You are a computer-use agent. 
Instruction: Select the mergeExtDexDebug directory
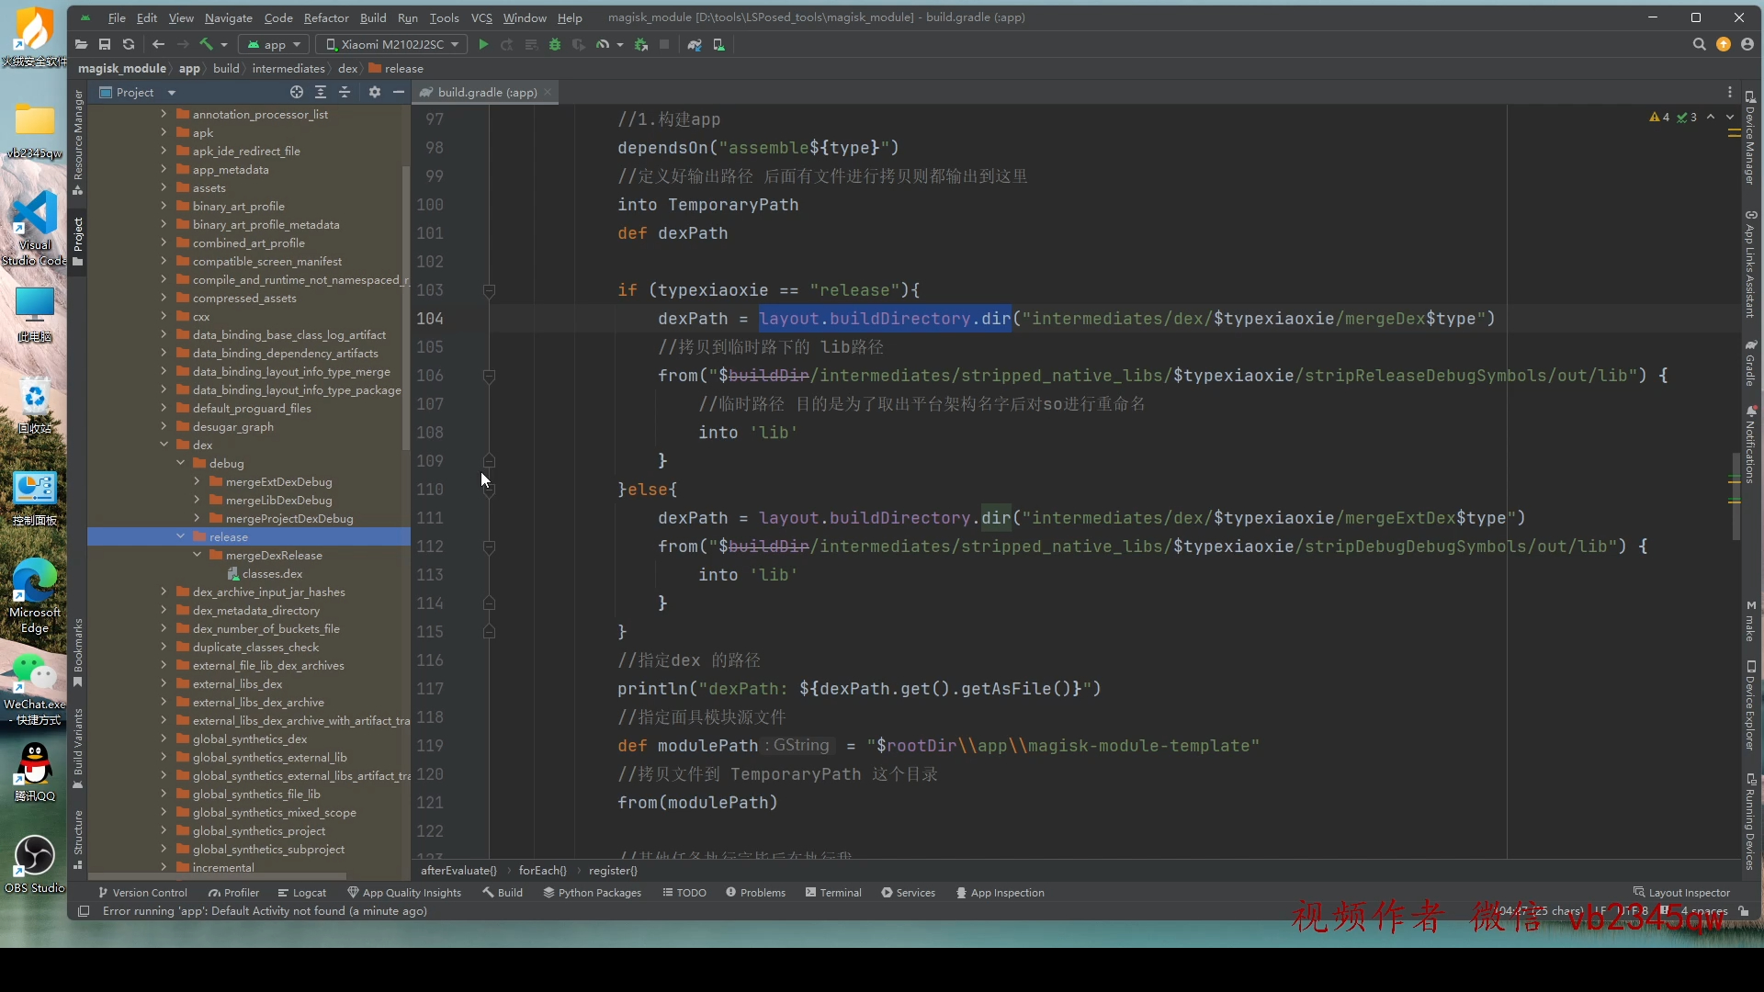click(x=278, y=481)
